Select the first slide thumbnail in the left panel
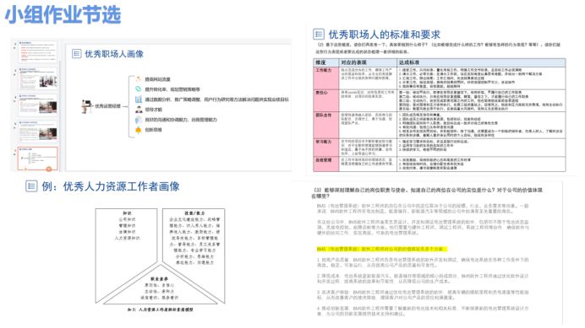Screen dimensions: 585x328 coord(38,51)
